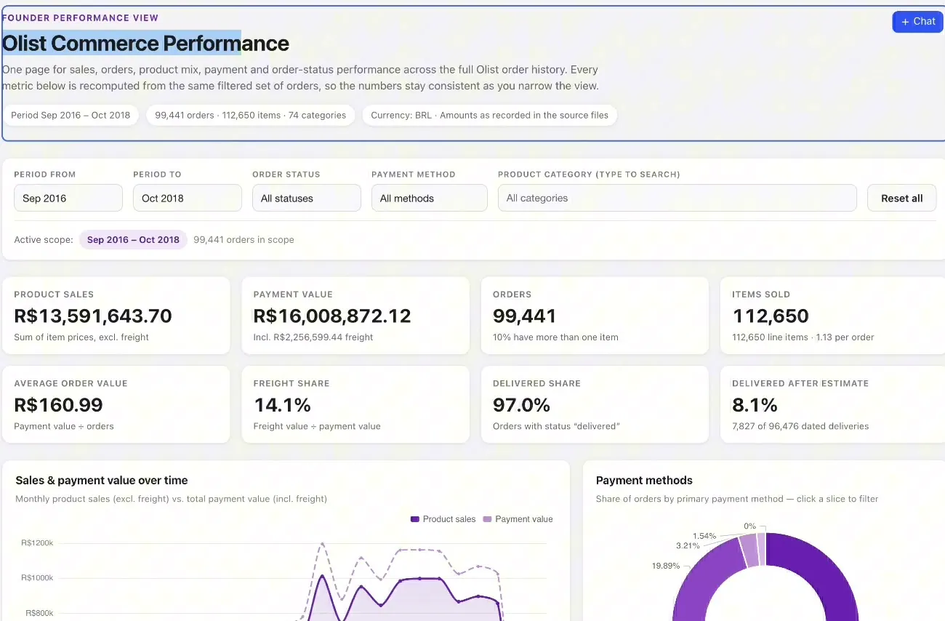Click the "PRODUCT CATEGORY (TYPE TO SEARCH)" label
This screenshot has width=945, height=621.
coord(589,175)
